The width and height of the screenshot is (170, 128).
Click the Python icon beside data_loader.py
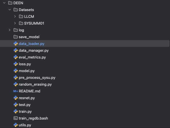coord(16,44)
